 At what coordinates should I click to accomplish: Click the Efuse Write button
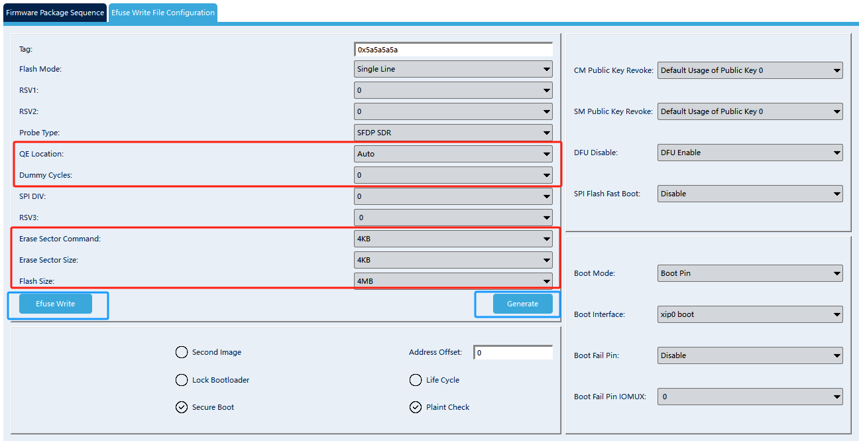(x=56, y=304)
